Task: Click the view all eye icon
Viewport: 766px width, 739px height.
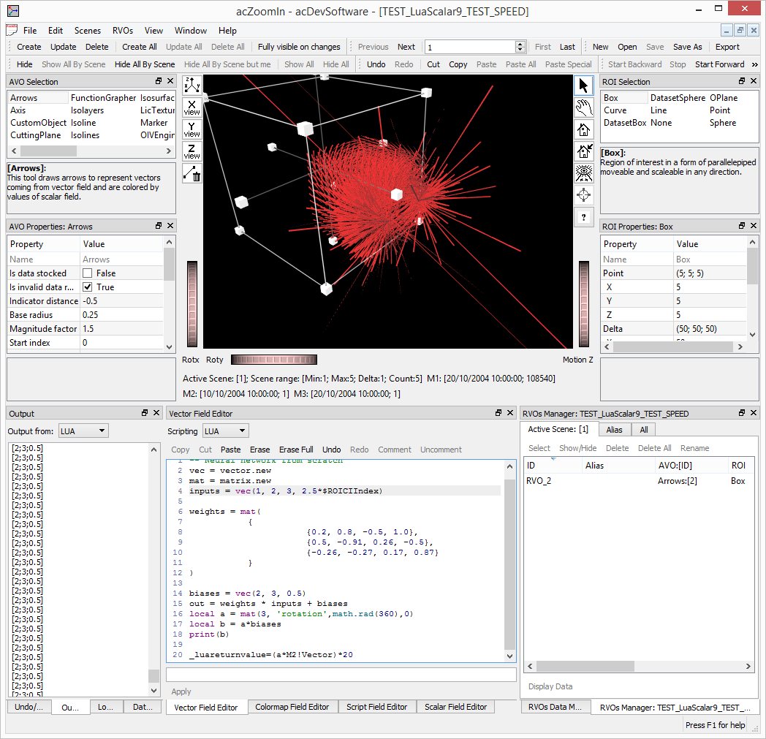Action: [x=583, y=173]
